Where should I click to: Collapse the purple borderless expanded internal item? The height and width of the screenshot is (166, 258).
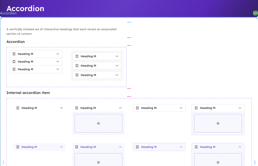[120, 147]
